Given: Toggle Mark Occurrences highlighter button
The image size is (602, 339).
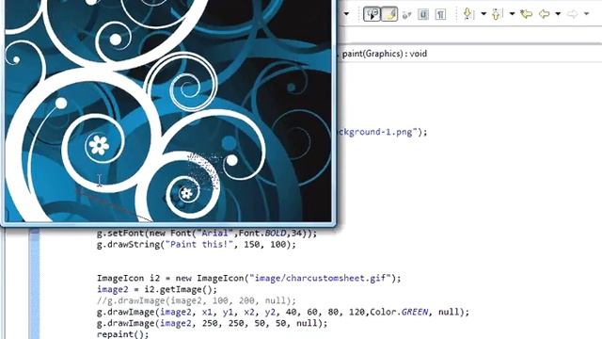Looking at the screenshot, I should (x=389, y=14).
